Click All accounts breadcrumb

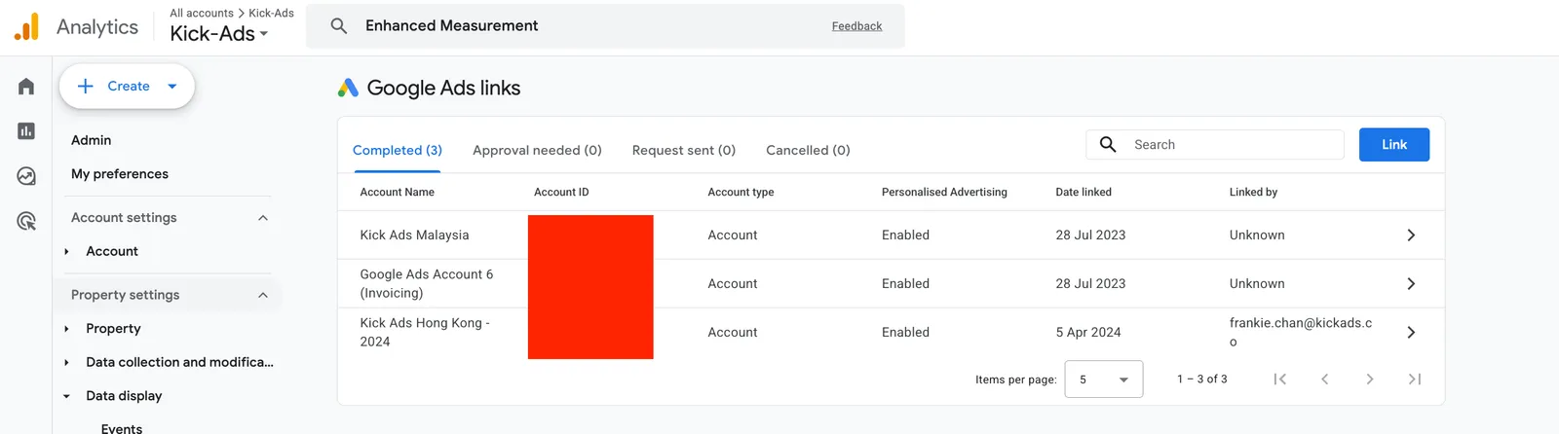coord(202,13)
